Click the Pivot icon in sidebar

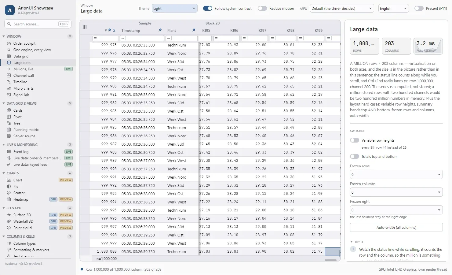pos(9,117)
